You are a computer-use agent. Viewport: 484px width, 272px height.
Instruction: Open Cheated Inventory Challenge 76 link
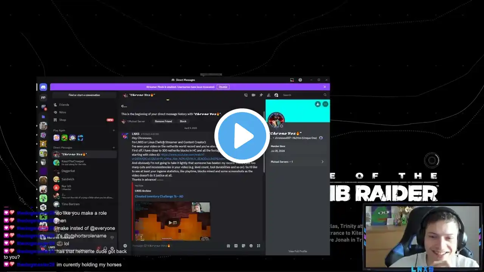pos(159,196)
